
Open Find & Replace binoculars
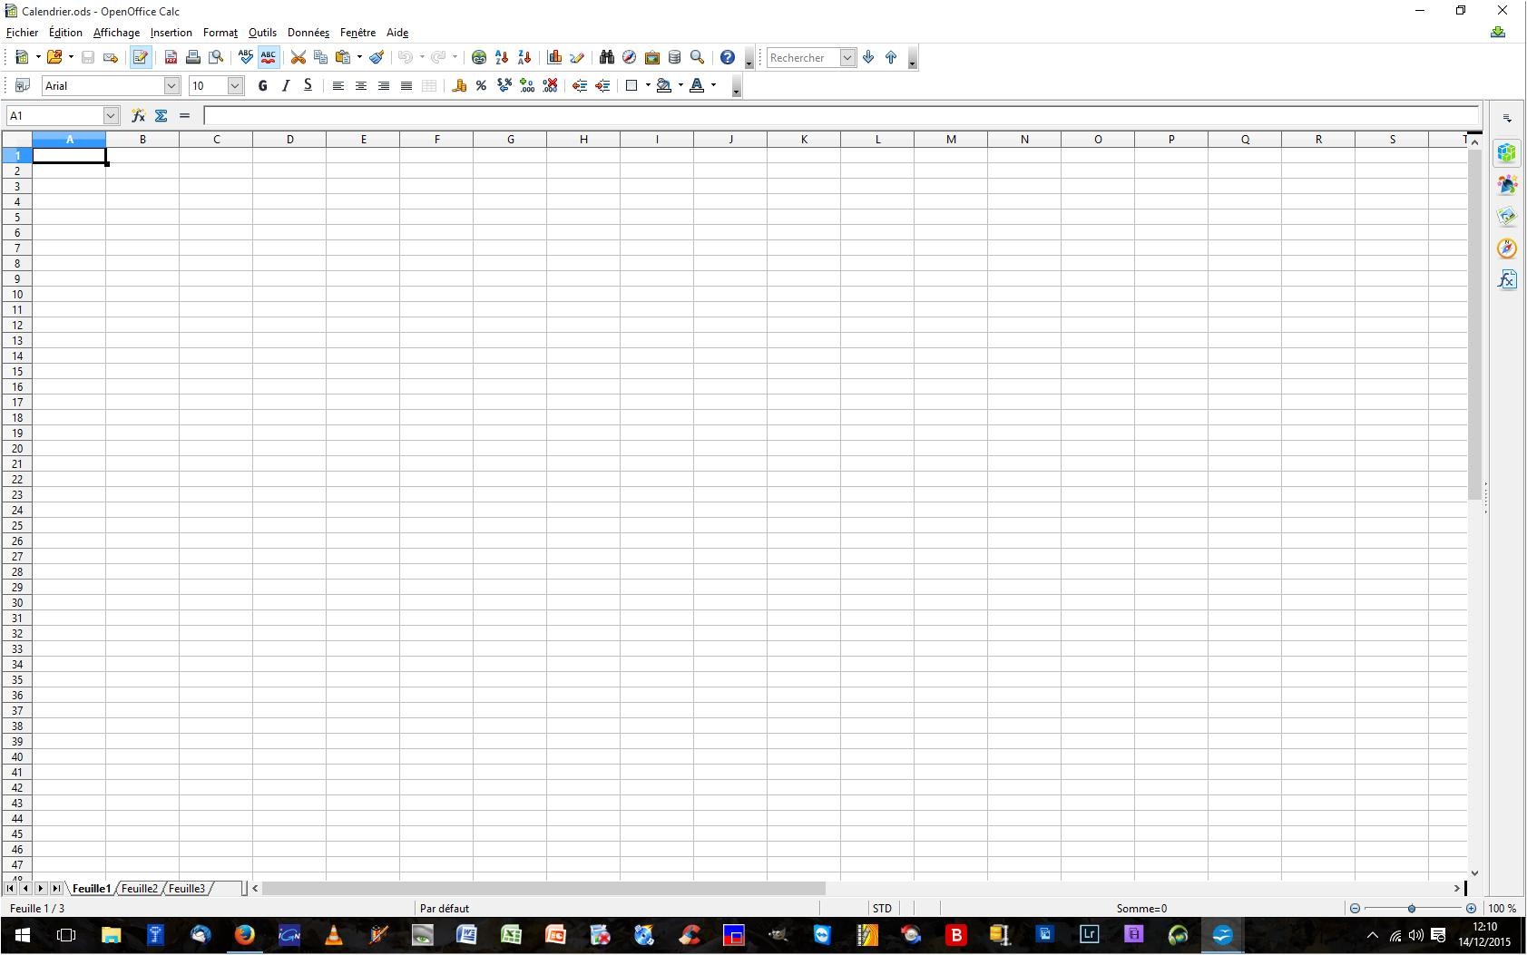point(607,57)
